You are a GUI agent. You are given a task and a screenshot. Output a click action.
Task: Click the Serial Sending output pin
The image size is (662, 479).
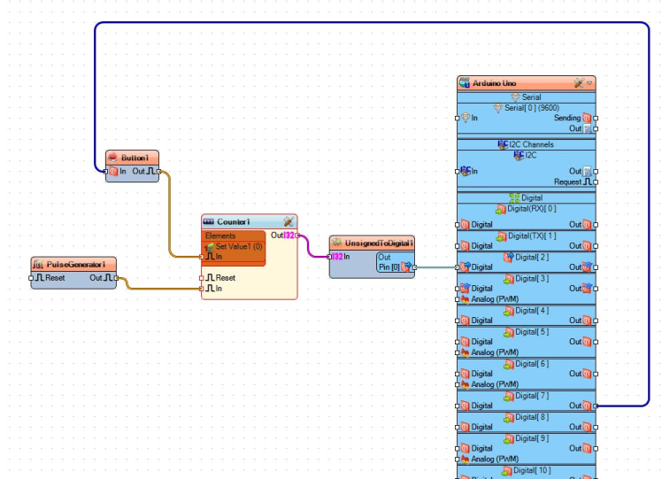pos(596,118)
